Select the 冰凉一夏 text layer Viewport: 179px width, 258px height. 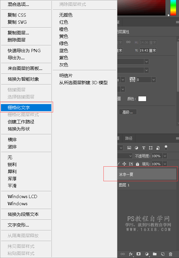click(147, 174)
